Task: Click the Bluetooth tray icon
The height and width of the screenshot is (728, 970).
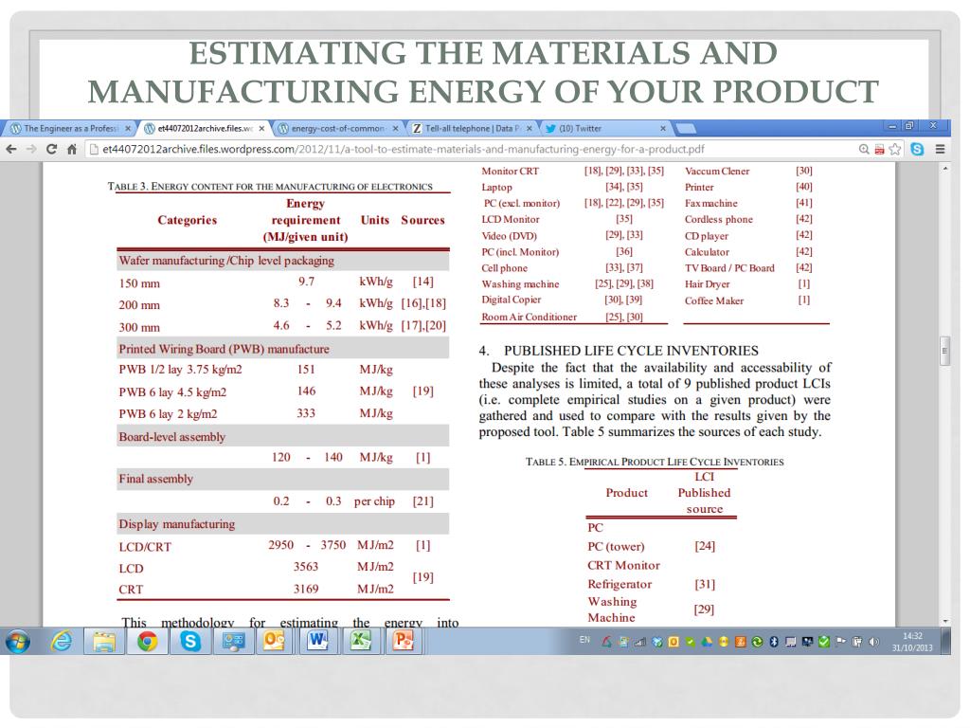Action: pyautogui.click(x=773, y=642)
